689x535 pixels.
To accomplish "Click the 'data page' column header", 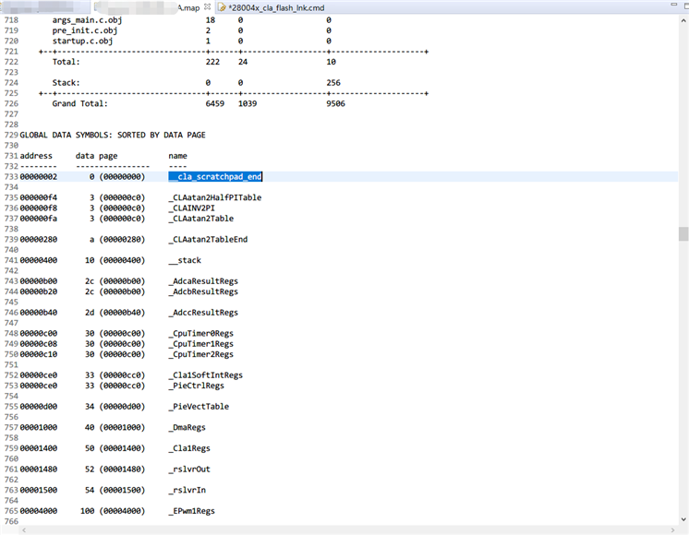I will pos(96,156).
